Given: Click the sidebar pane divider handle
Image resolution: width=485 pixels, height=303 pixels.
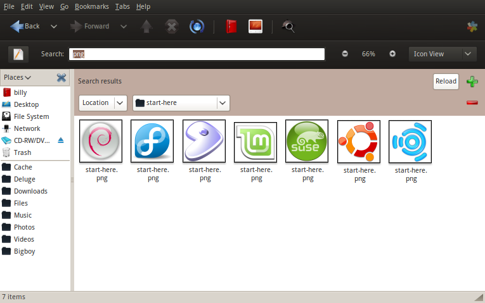Looking at the screenshot, I should click(72, 180).
